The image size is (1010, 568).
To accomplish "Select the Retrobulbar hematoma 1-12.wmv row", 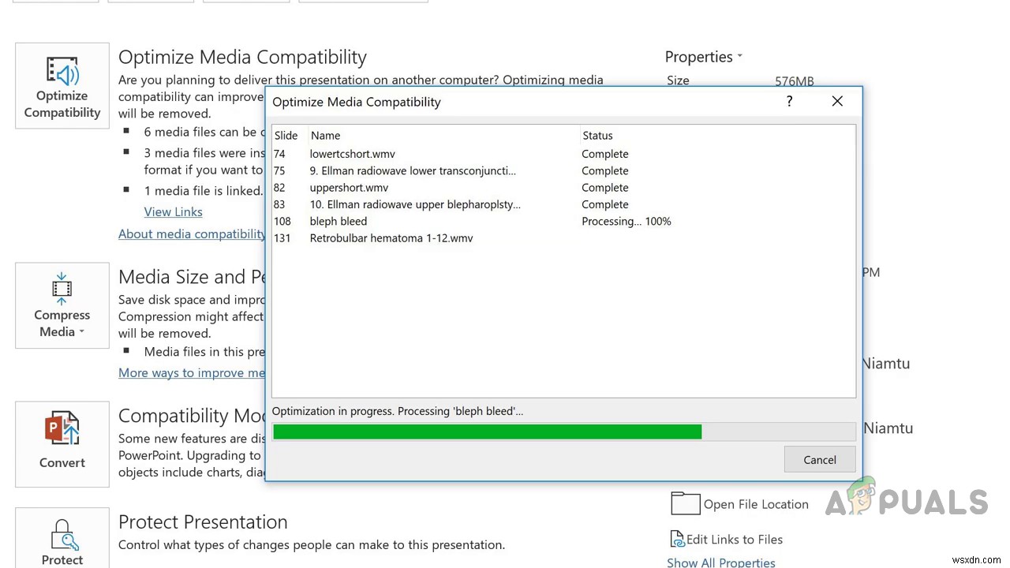I will click(391, 238).
